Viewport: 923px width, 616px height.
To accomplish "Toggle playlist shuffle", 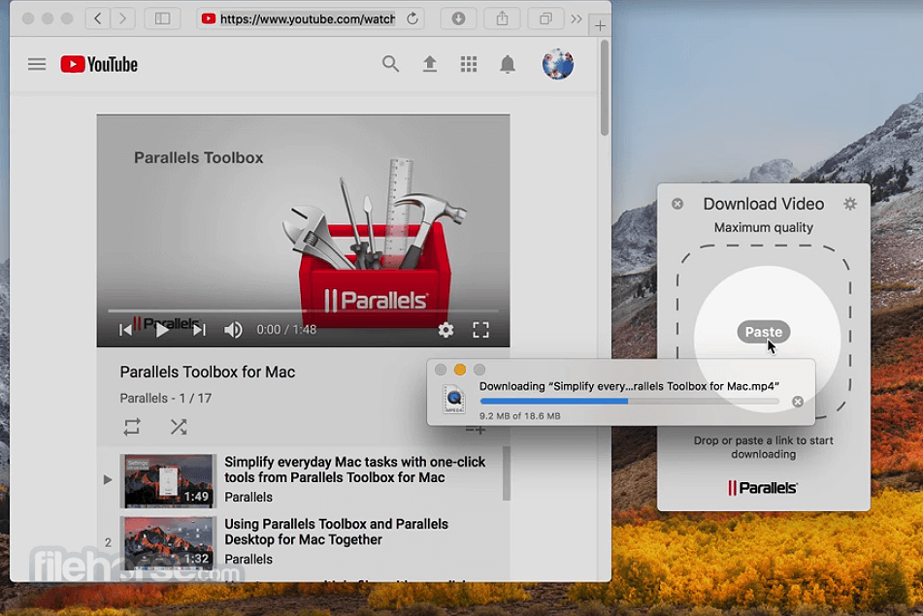I will click(x=179, y=427).
